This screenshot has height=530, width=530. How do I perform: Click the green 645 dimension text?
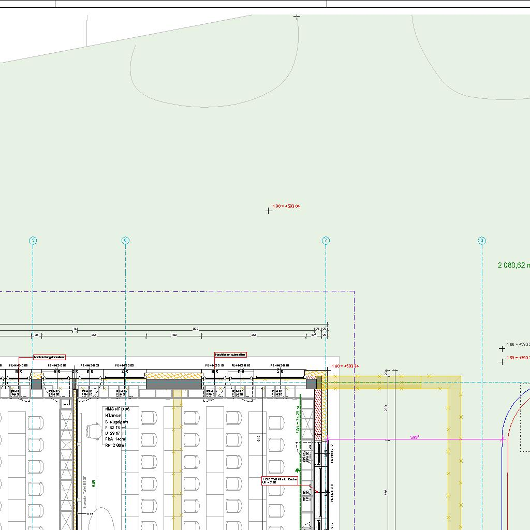pyautogui.click(x=94, y=482)
